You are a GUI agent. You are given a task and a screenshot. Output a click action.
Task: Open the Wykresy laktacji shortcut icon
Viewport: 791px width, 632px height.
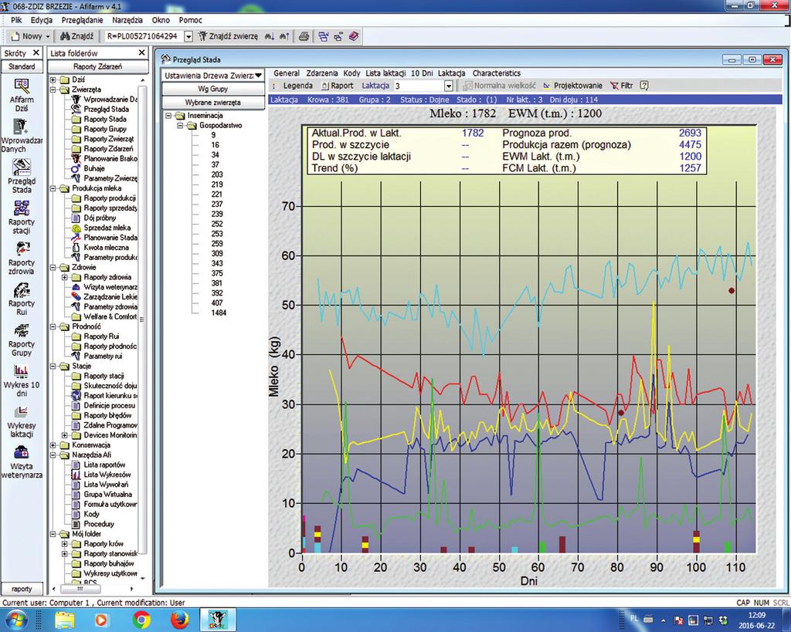coord(21,412)
